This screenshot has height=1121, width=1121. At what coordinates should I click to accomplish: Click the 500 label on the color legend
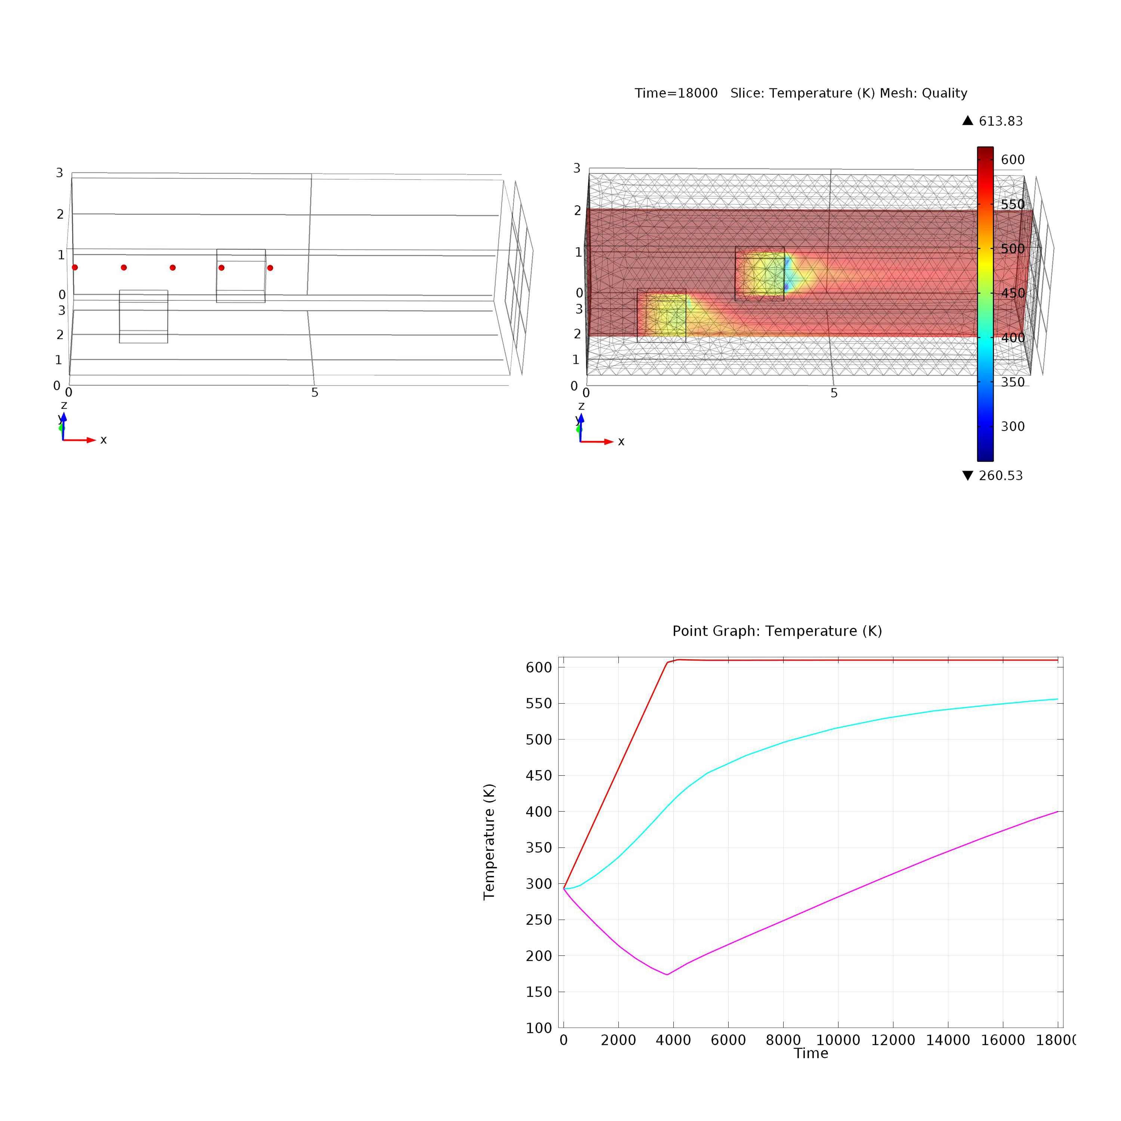[1013, 249]
